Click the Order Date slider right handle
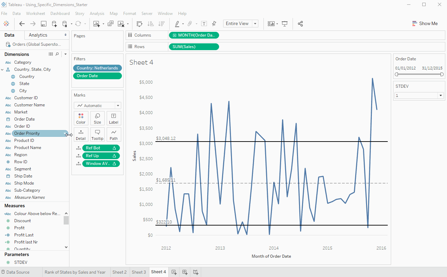Viewport: 447px width, 277px height. point(442,74)
